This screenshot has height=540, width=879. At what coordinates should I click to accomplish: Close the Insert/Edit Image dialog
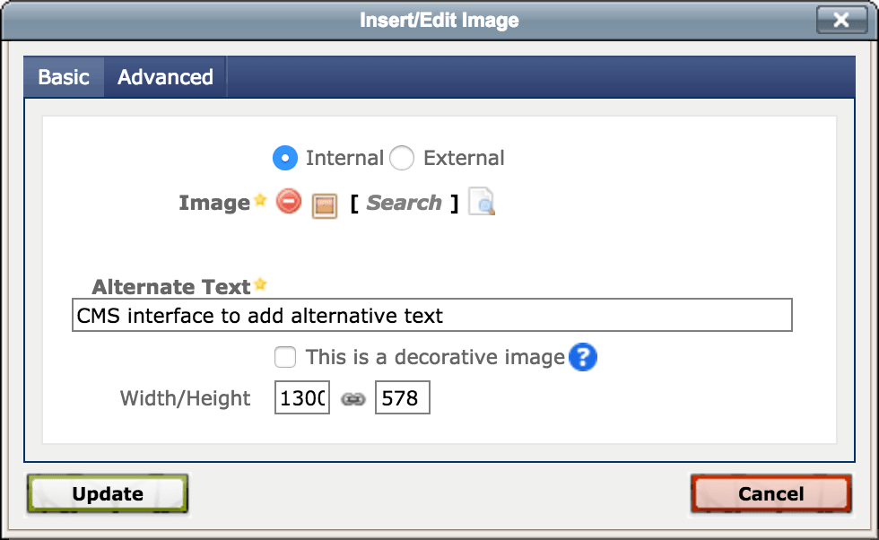(x=841, y=21)
